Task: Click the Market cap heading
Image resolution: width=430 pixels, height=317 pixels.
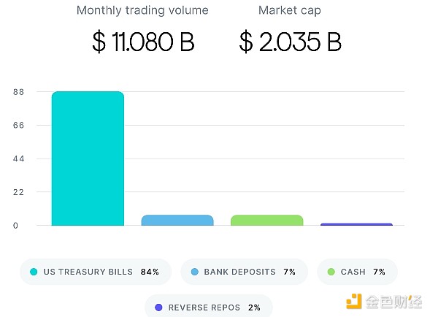Action: (290, 10)
